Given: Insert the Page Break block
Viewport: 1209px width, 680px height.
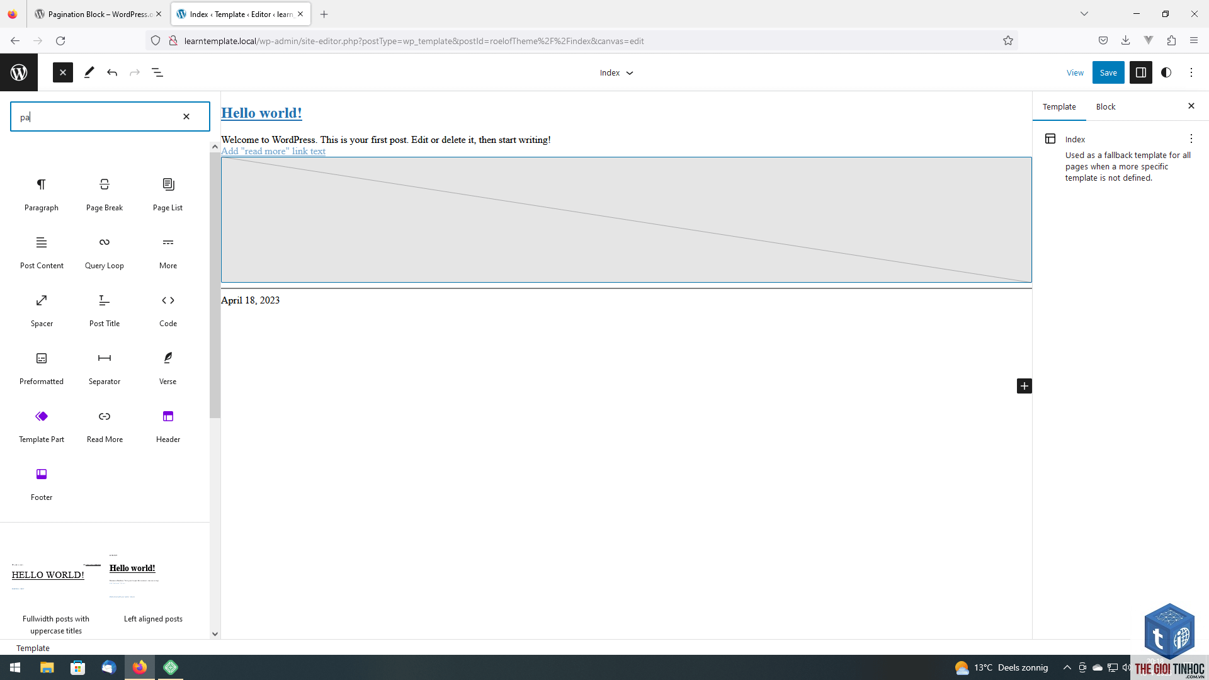Looking at the screenshot, I should click(105, 194).
